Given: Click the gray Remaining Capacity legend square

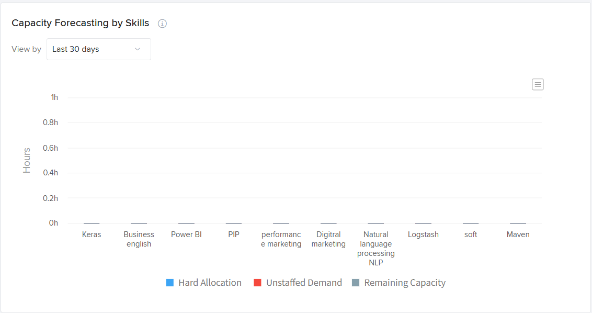Looking at the screenshot, I should click(x=356, y=283).
